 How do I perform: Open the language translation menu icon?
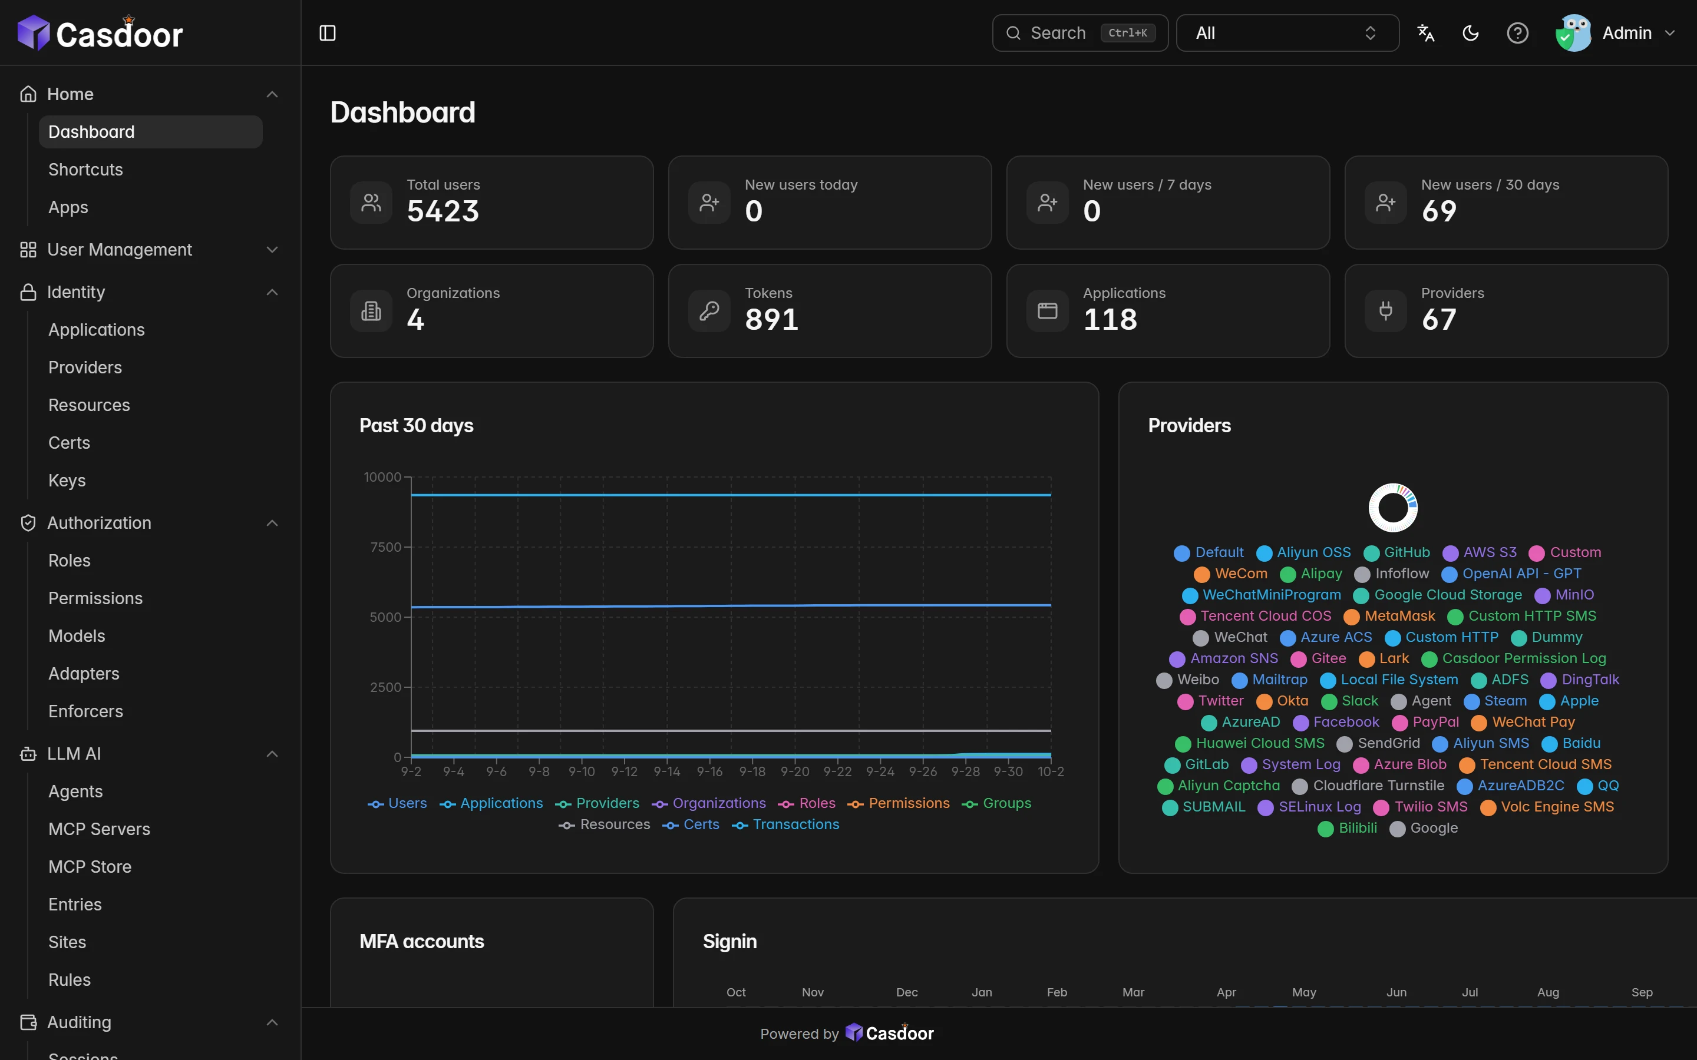(x=1425, y=33)
